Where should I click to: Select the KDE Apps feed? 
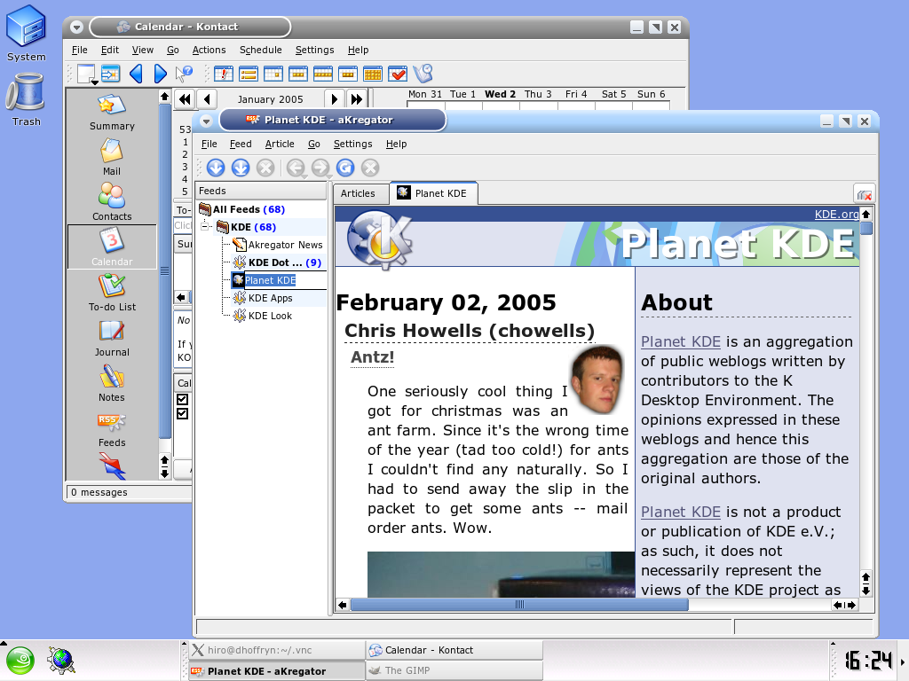tap(270, 298)
